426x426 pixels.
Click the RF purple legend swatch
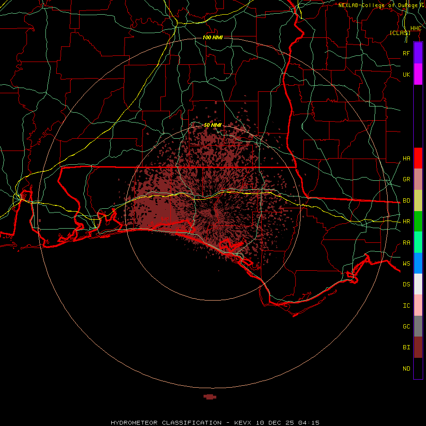point(418,53)
